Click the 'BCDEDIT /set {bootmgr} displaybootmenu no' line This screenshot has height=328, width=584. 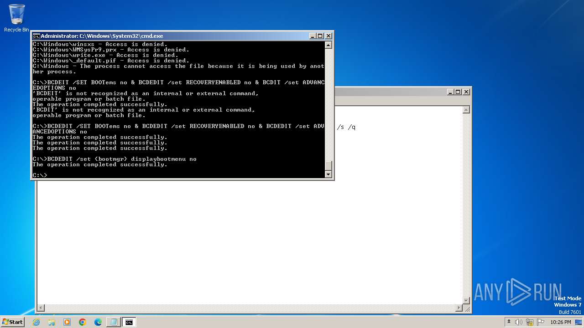click(x=115, y=159)
